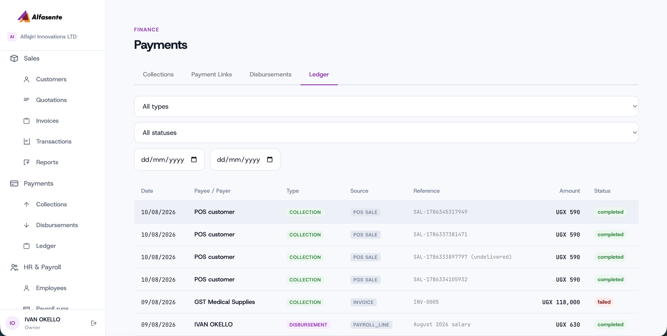
Task: Open Invoices in the sidebar
Action: pos(47,121)
